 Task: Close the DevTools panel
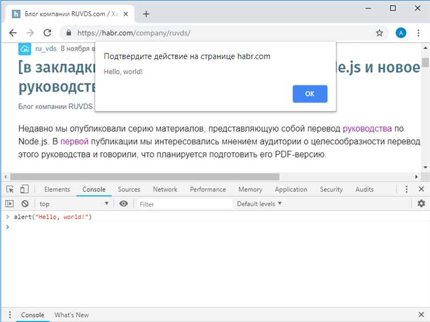(421, 189)
